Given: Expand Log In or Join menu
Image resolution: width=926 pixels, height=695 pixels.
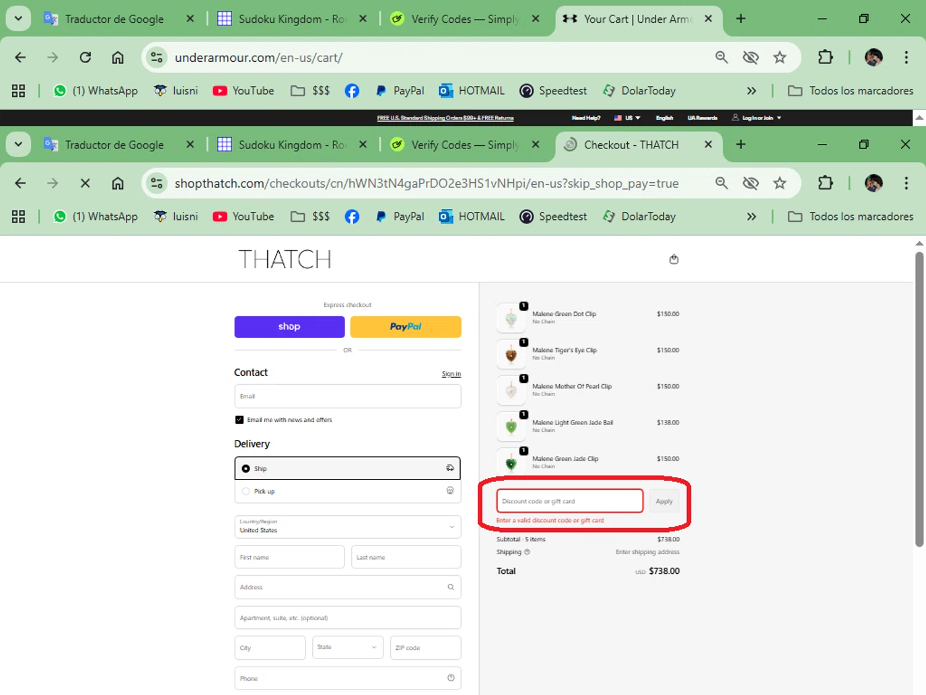Looking at the screenshot, I should pyautogui.click(x=757, y=118).
